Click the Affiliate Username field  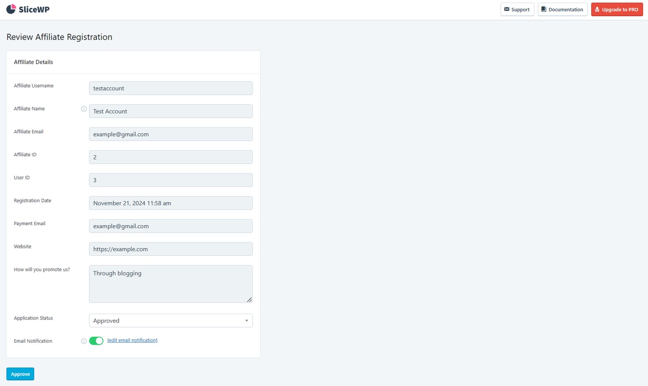point(170,88)
